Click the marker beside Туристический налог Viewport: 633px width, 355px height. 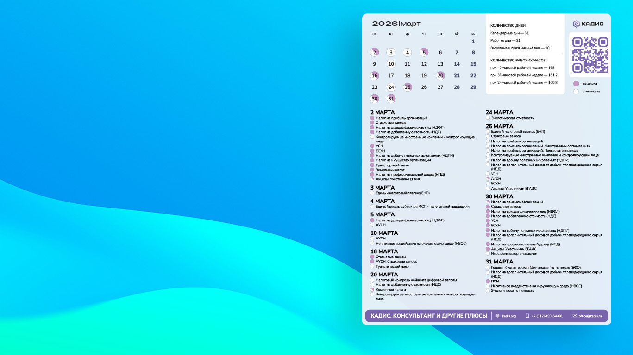[x=372, y=266]
